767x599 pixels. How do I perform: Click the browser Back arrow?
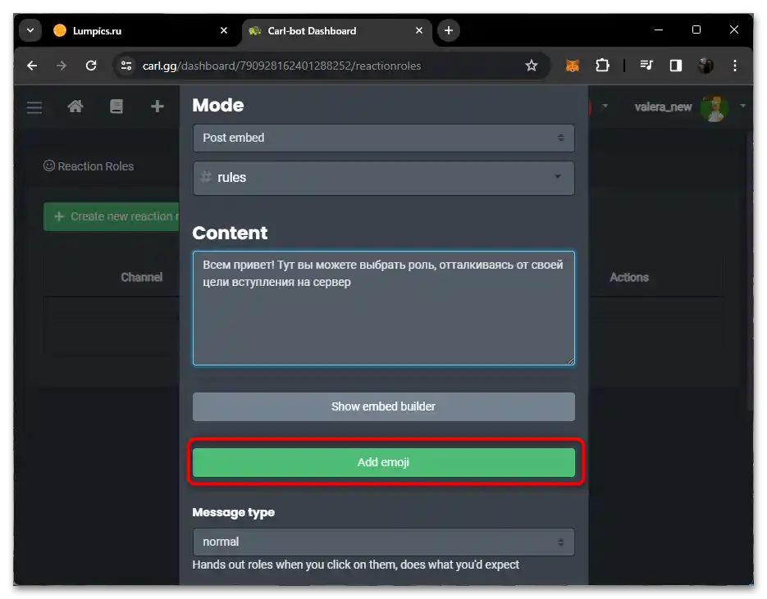32,66
